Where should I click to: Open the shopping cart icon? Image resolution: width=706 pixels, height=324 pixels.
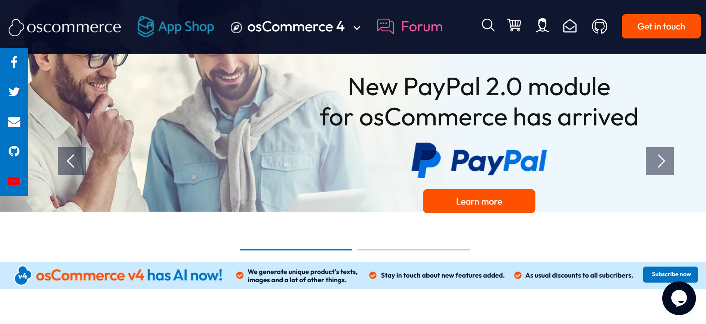click(x=514, y=25)
